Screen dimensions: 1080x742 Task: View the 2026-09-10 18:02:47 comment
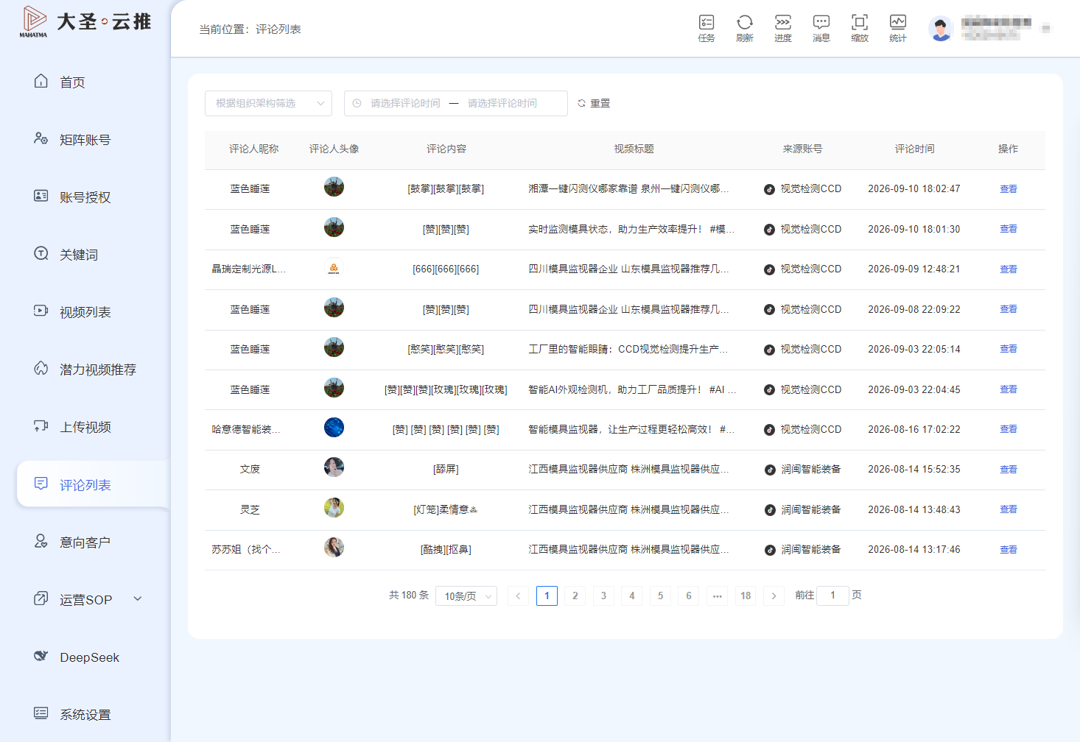coord(1008,189)
